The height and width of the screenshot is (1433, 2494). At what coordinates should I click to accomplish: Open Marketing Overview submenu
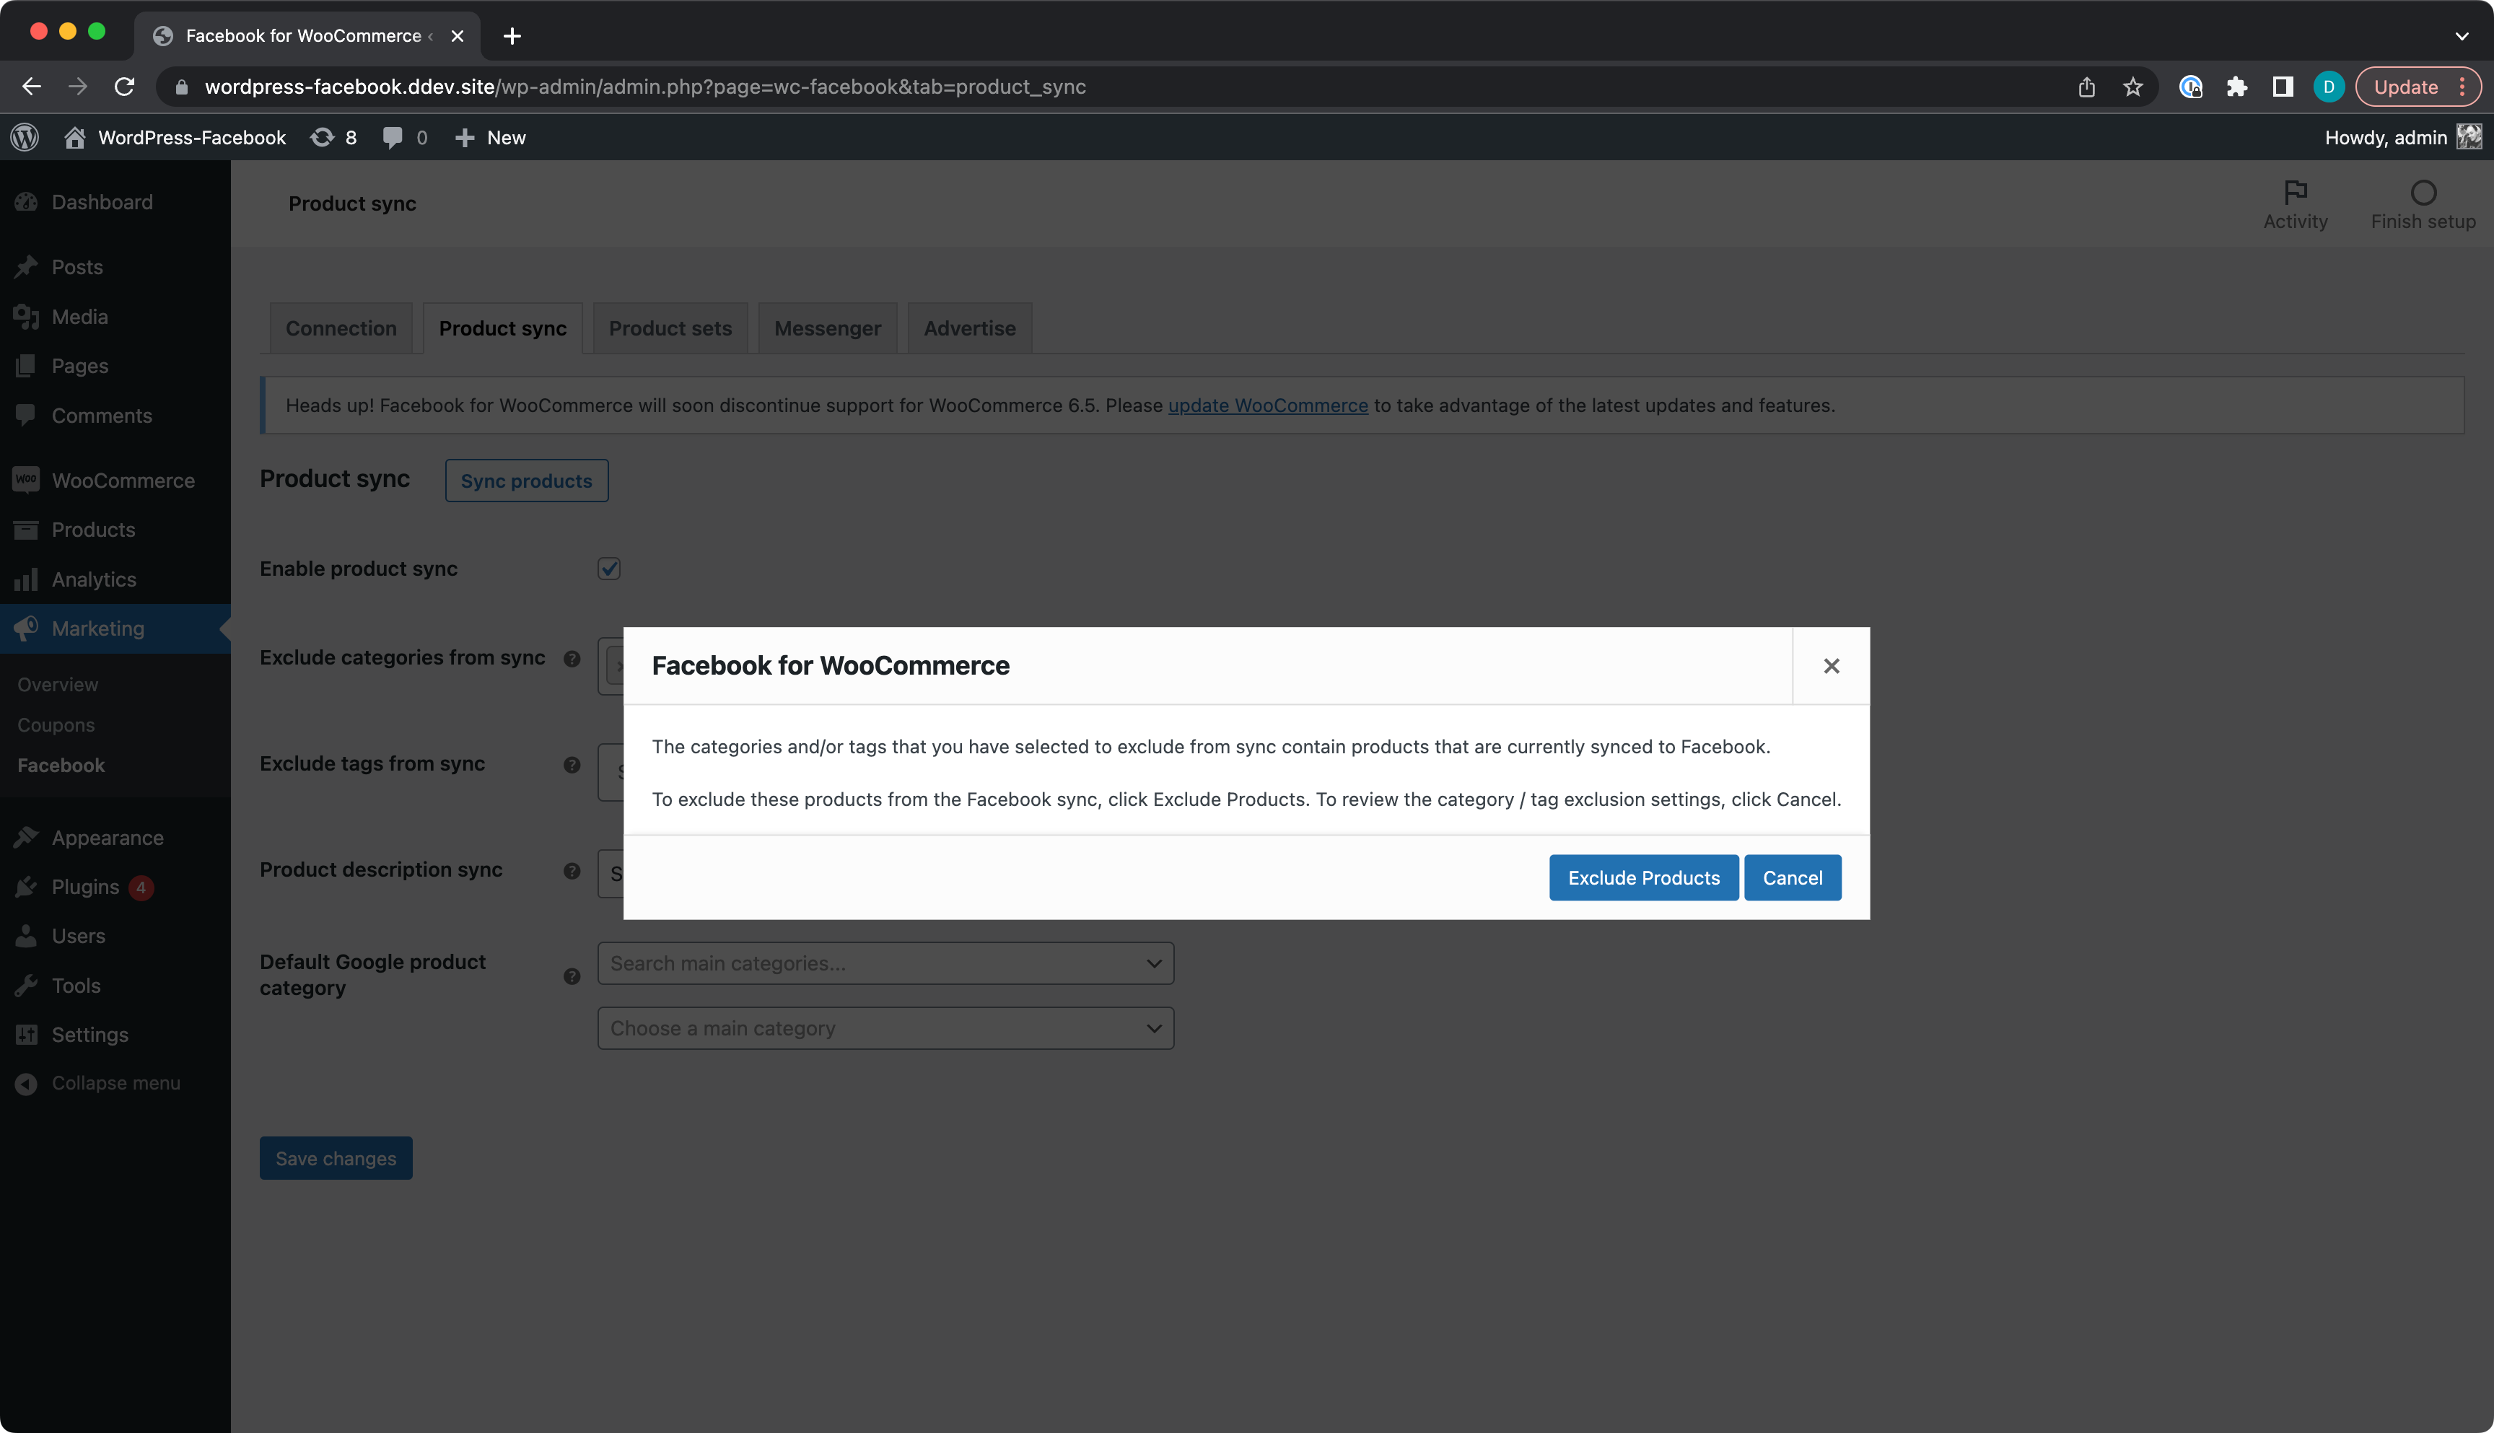point(58,685)
